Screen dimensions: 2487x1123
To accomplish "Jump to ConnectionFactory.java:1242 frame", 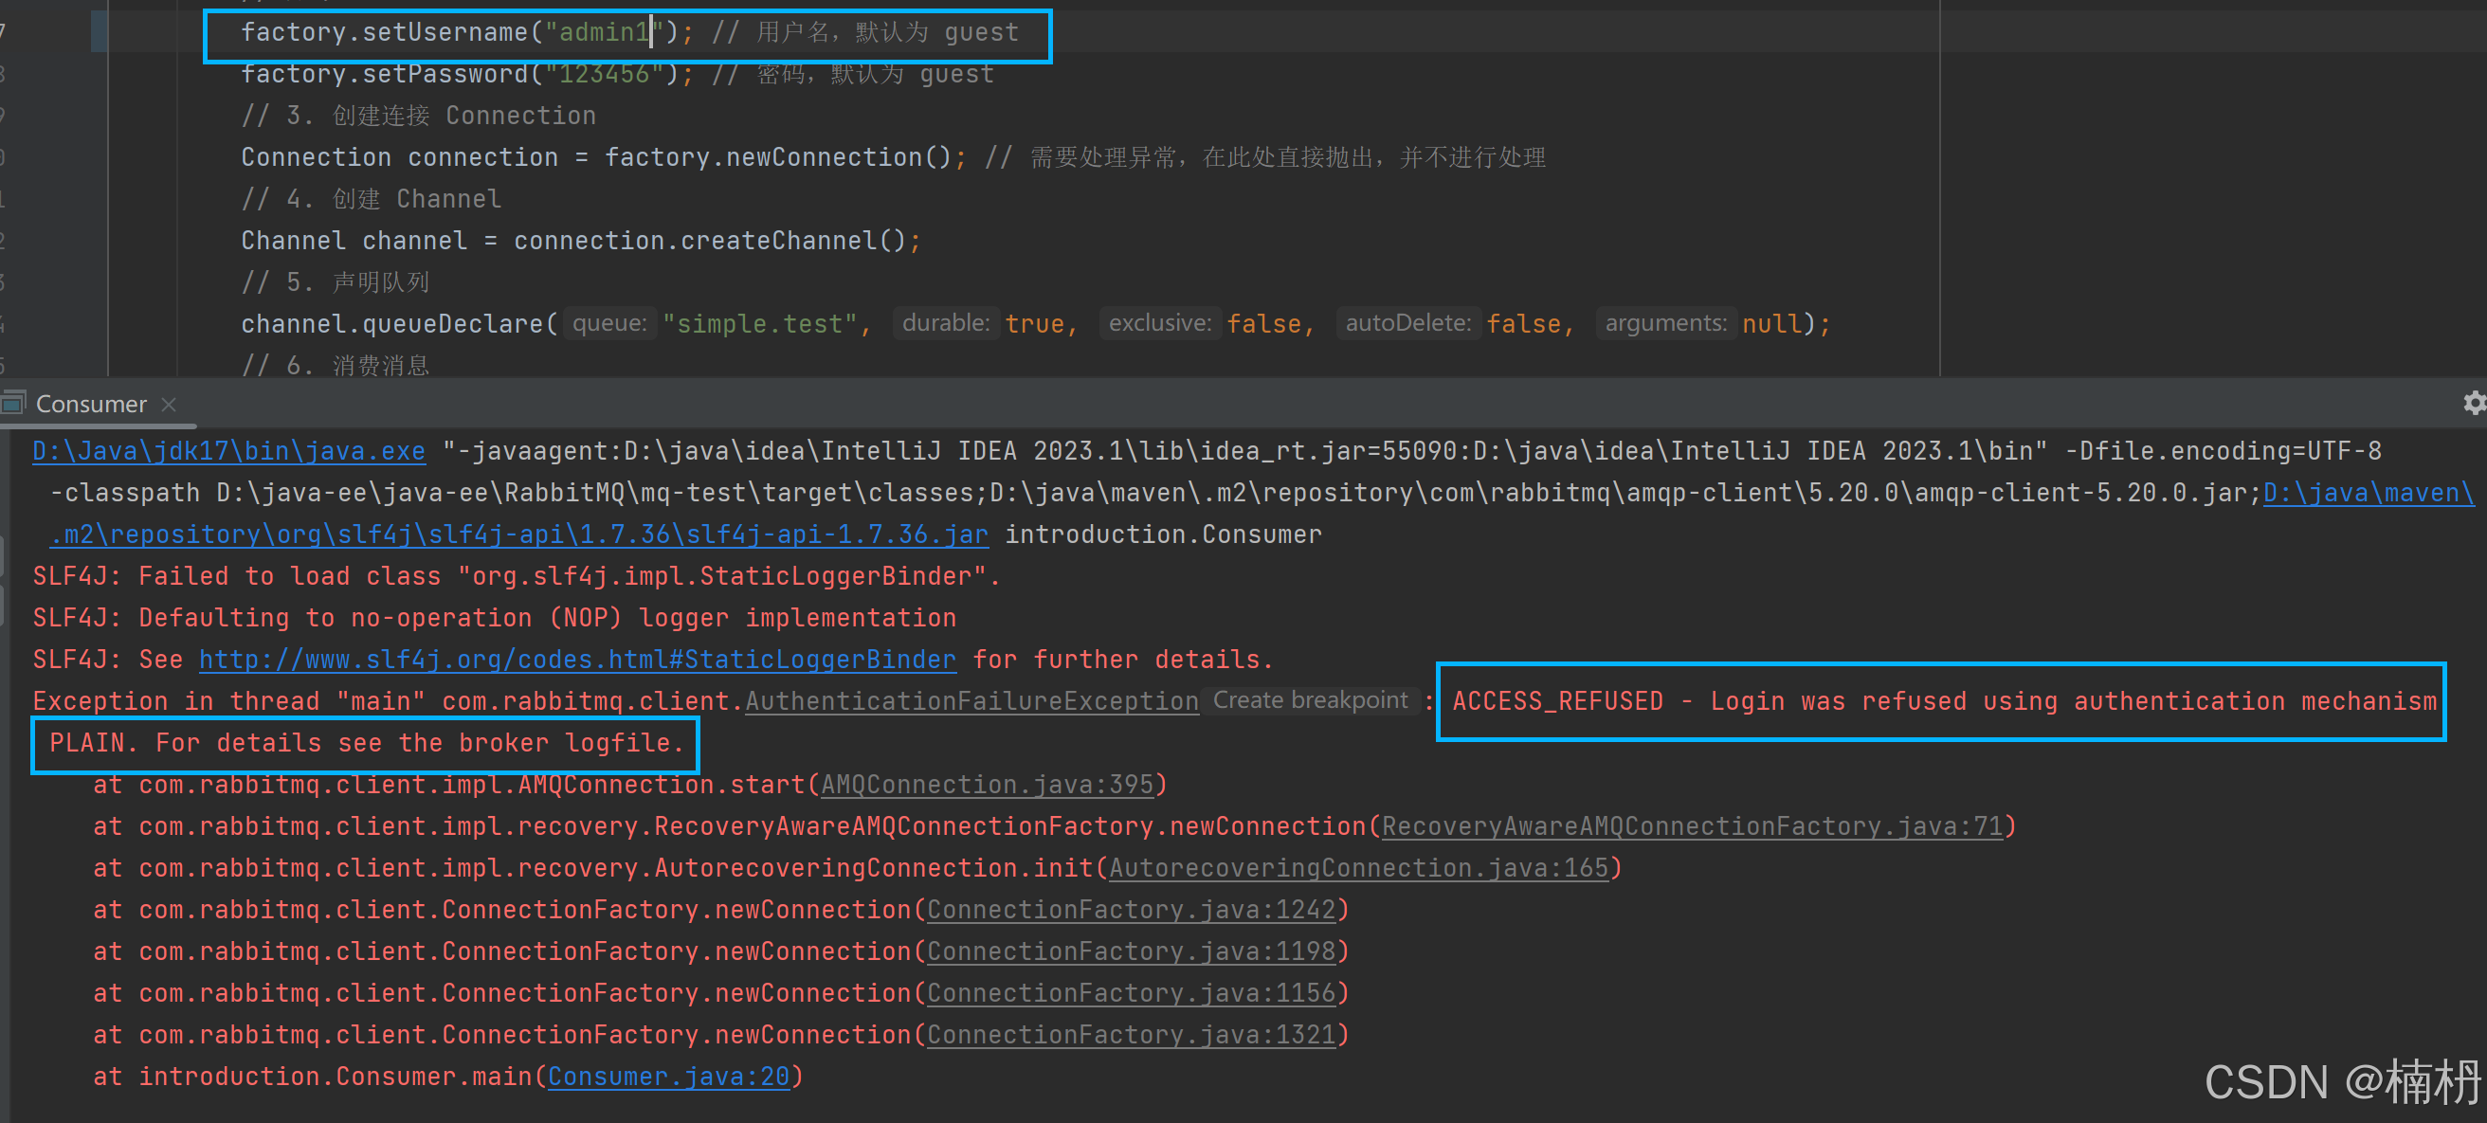I will pos(1131,910).
